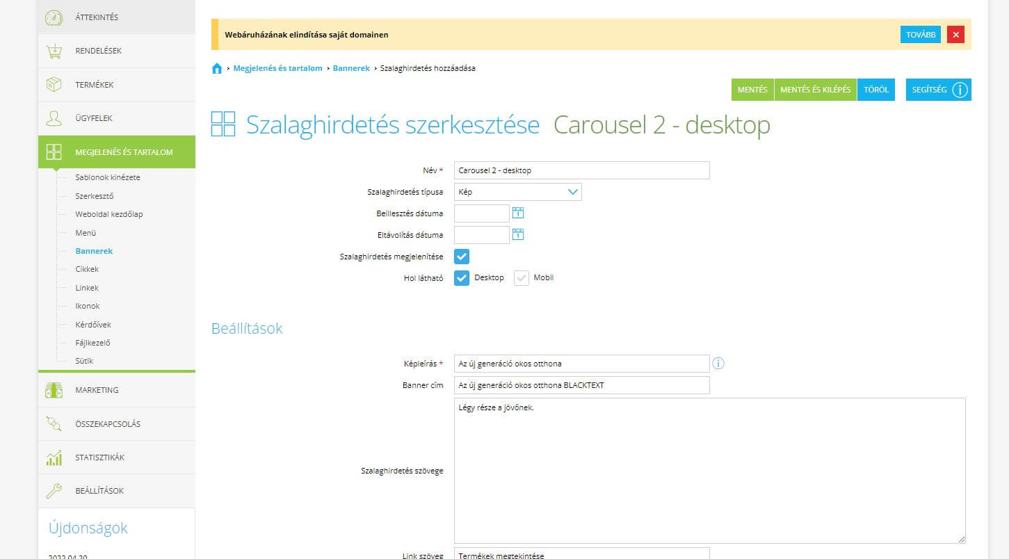Open Ügyfelek in the main menu
1009x559 pixels.
tap(117, 118)
